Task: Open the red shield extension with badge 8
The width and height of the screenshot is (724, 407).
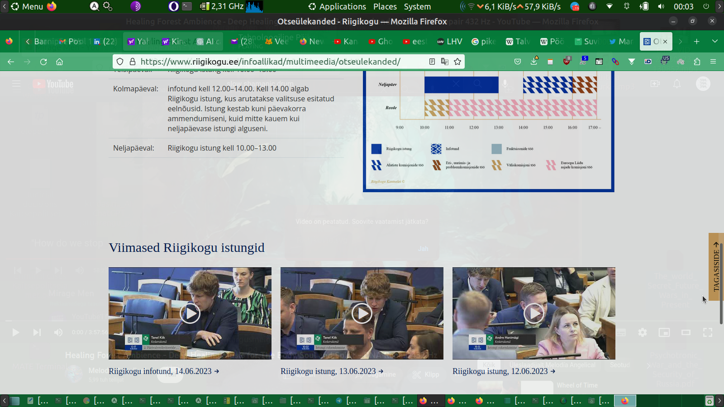Action: tap(567, 61)
